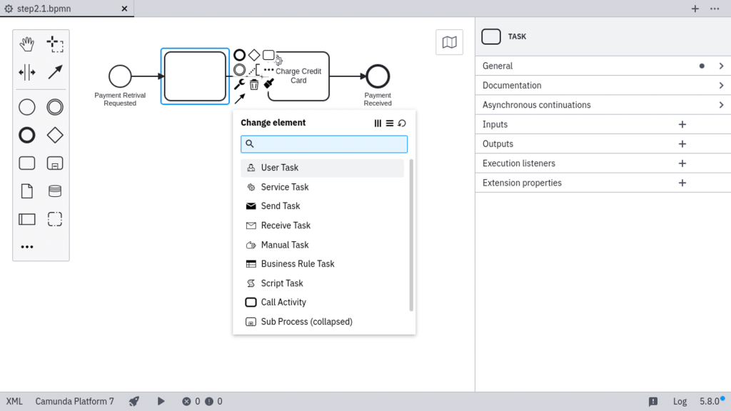Image resolution: width=731 pixels, height=411 pixels.
Task: Create a gateway from the palette
Action: tap(55, 135)
